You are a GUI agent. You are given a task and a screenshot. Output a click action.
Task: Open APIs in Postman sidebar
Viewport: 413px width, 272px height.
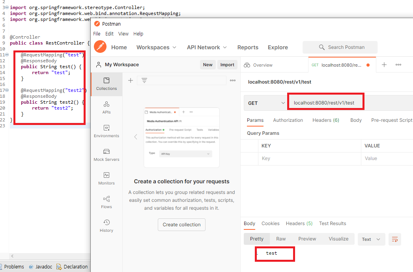pyautogui.click(x=107, y=108)
